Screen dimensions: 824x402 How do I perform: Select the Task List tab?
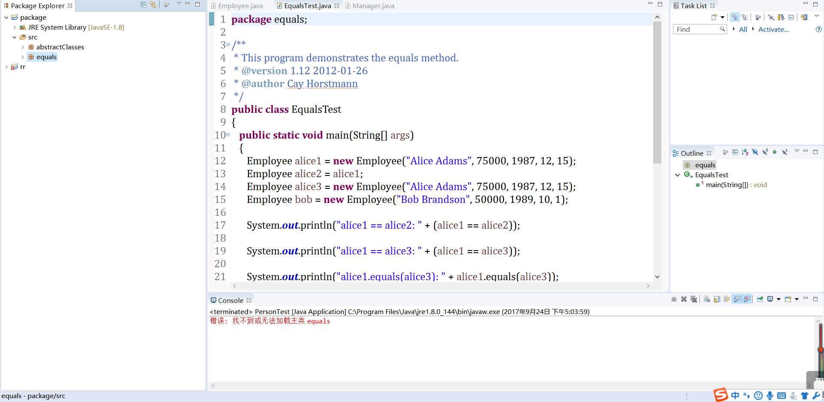click(x=694, y=6)
